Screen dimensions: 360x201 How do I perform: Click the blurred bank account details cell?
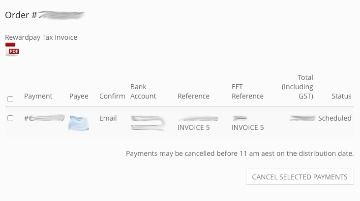click(x=147, y=123)
